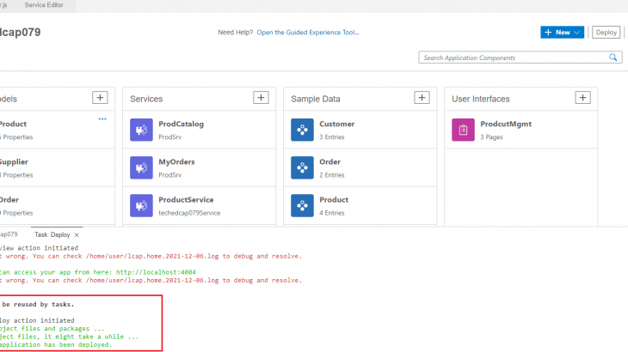Click the '4 Entries' label

[332, 213]
